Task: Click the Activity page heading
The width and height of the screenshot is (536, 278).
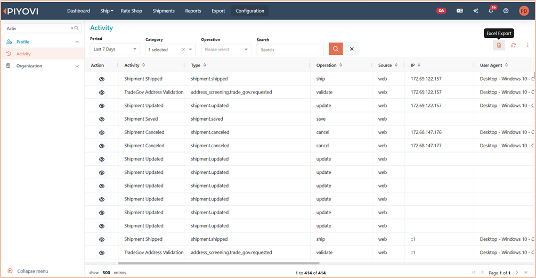Action: [x=102, y=28]
